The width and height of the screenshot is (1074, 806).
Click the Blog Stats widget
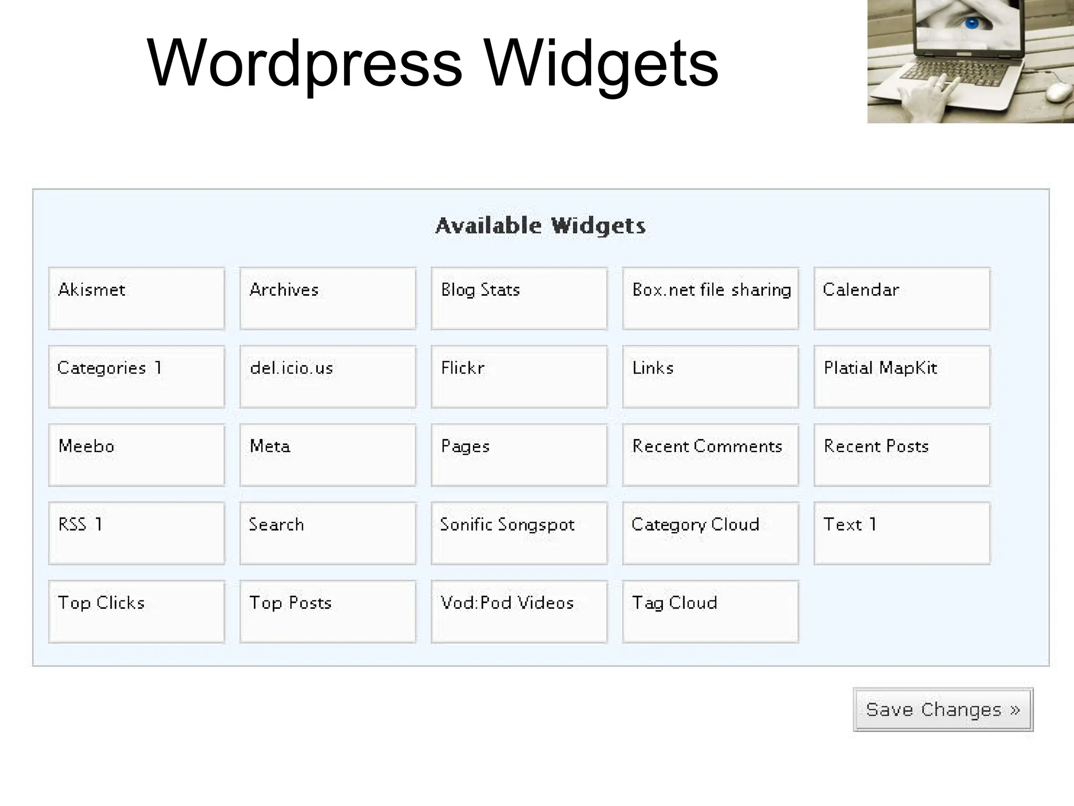tap(519, 298)
